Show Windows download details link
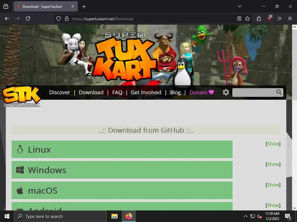297x222 pixels. pos(273,164)
